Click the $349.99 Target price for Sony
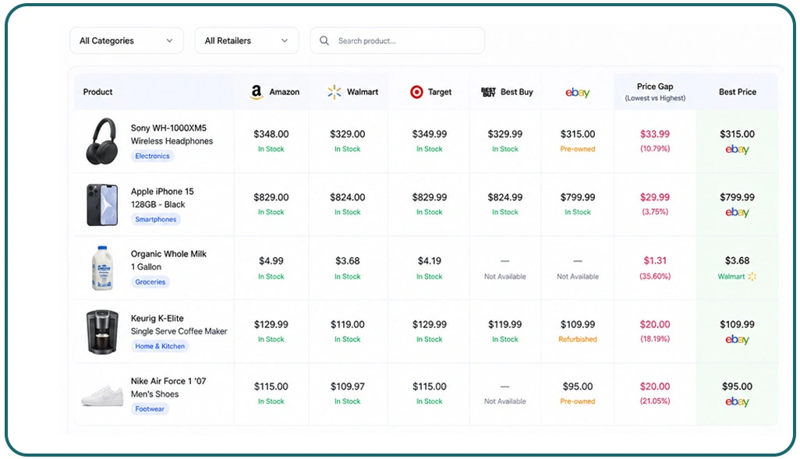 (430, 134)
